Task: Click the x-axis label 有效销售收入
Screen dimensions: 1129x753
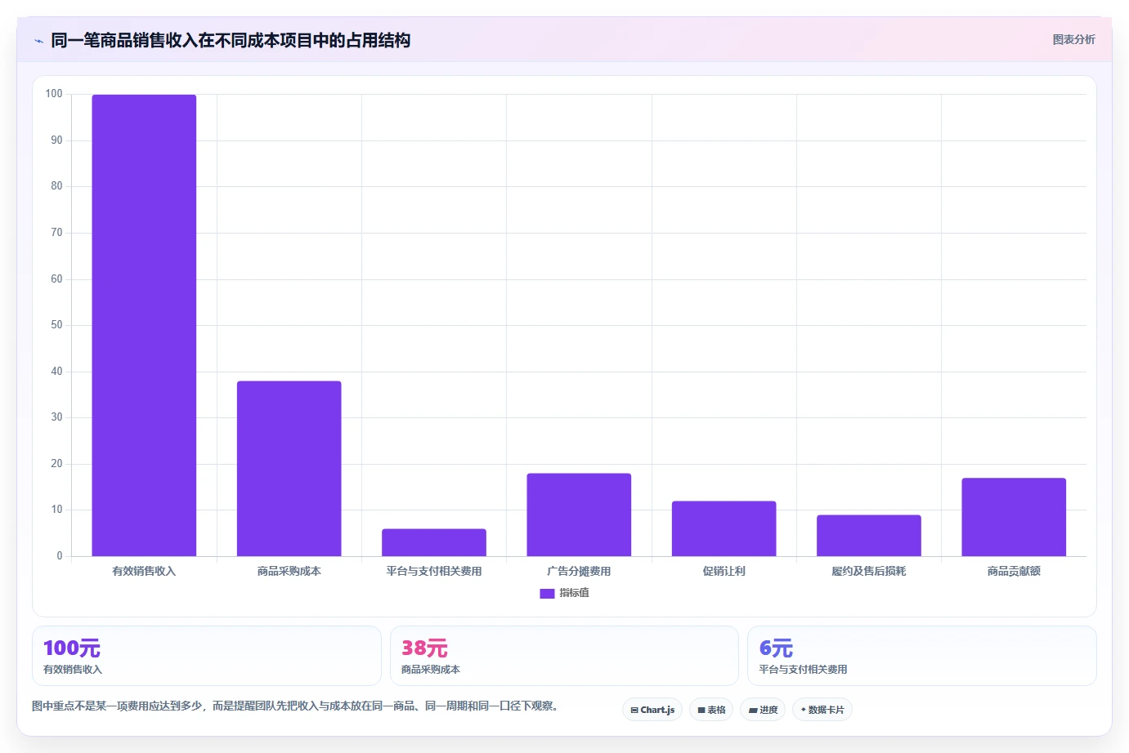Action: point(144,571)
